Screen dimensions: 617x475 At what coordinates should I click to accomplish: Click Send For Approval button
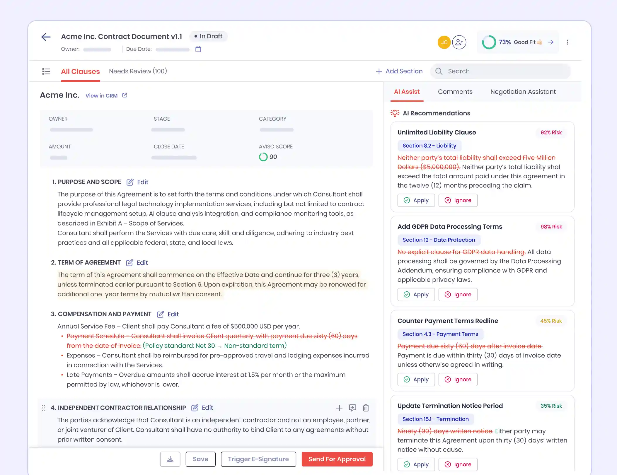[x=337, y=459]
